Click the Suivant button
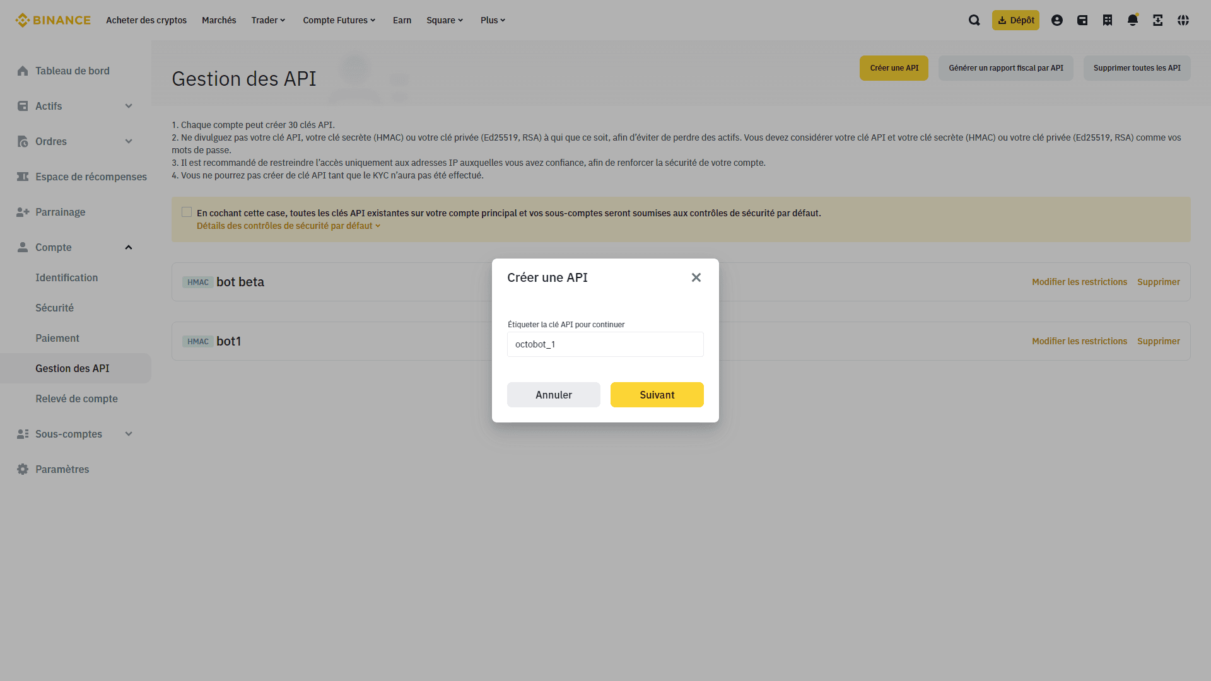Viewport: 1211px width, 681px height. 657,395
